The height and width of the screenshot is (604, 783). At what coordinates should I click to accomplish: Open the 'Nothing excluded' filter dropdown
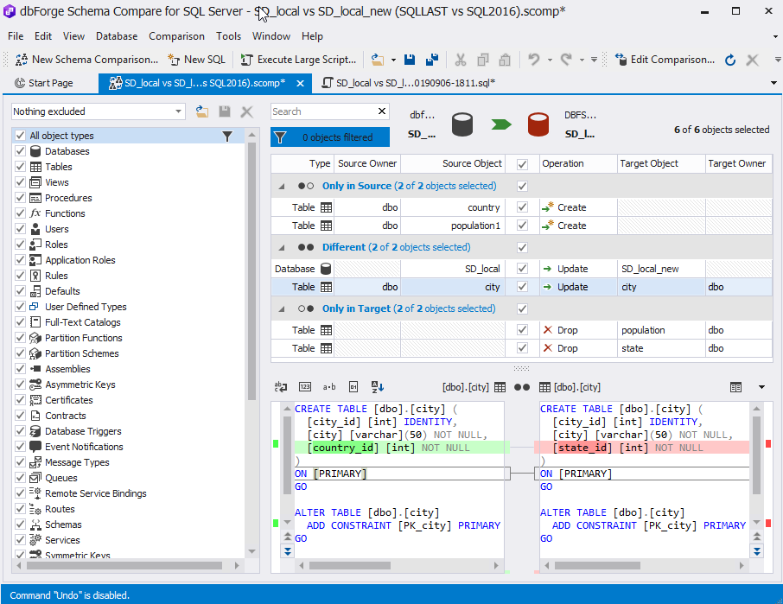pos(179,111)
